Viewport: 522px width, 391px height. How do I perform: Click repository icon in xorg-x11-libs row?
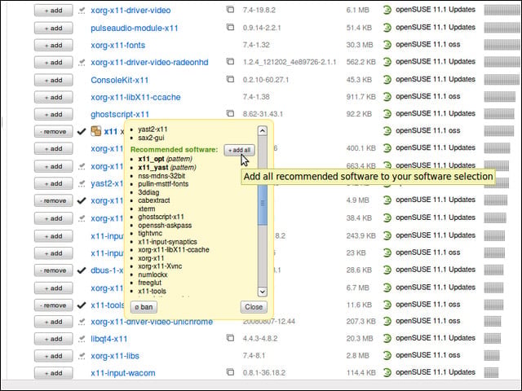point(387,355)
